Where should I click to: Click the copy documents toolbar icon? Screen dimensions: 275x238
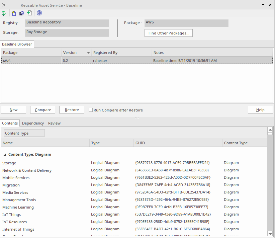(21, 13)
